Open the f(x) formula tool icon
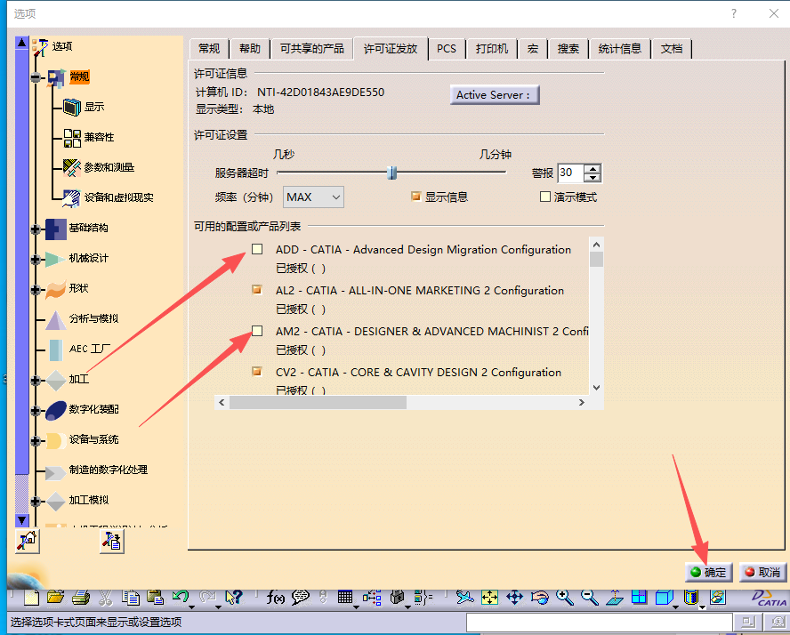Viewport: 790px width, 635px height. point(276,597)
